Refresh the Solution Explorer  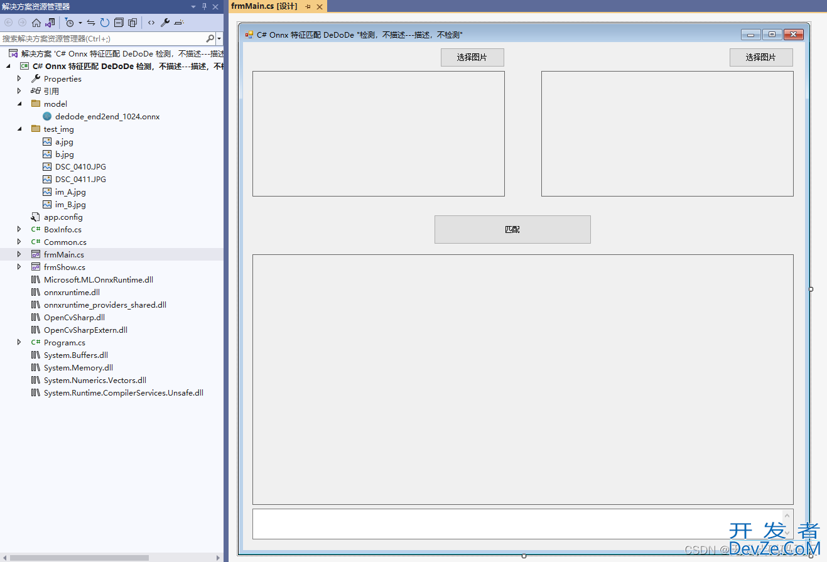(104, 23)
